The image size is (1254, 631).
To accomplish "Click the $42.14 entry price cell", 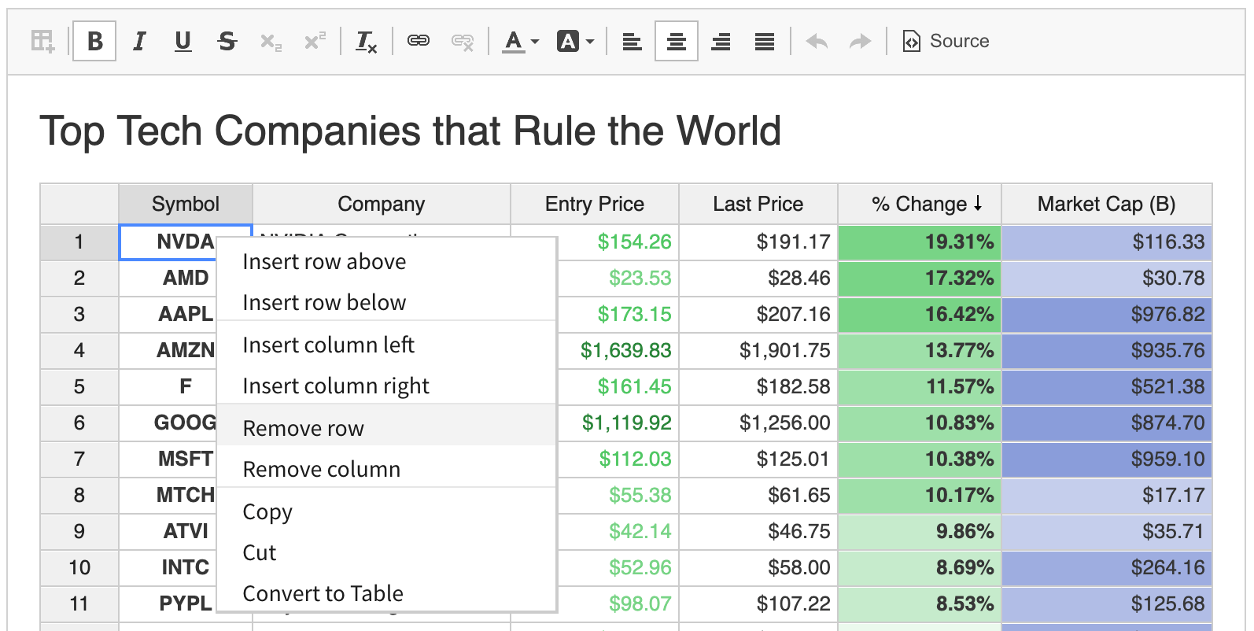I will (618, 531).
